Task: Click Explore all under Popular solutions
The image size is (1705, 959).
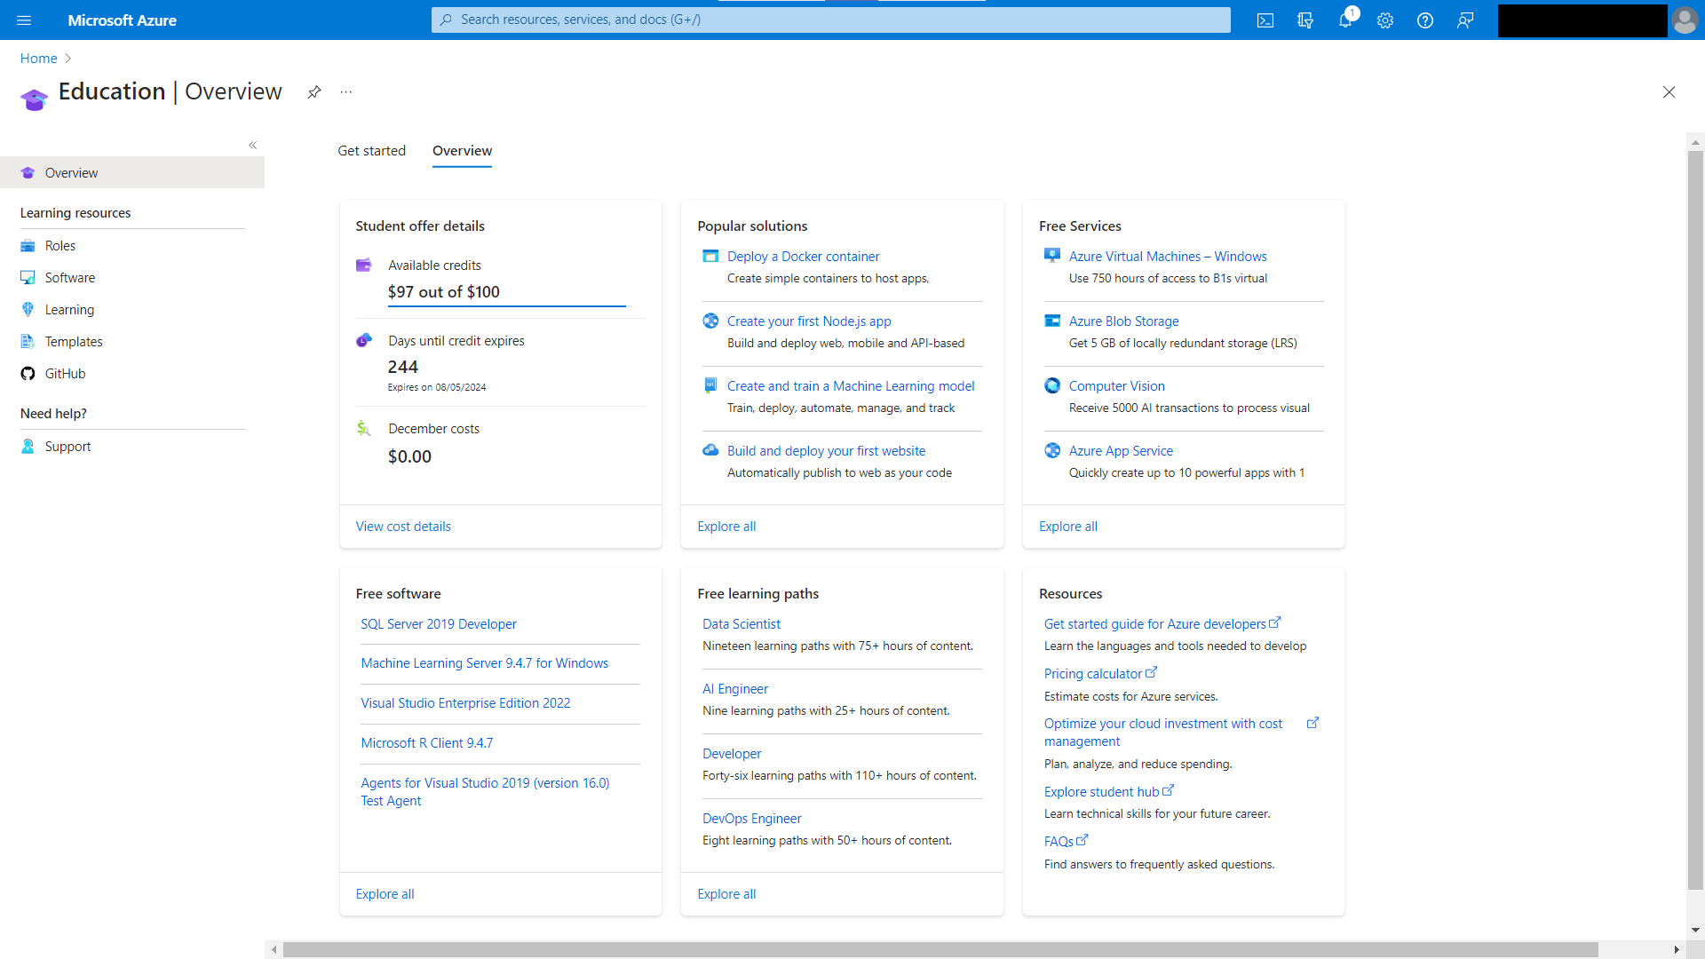Action: coord(726,527)
